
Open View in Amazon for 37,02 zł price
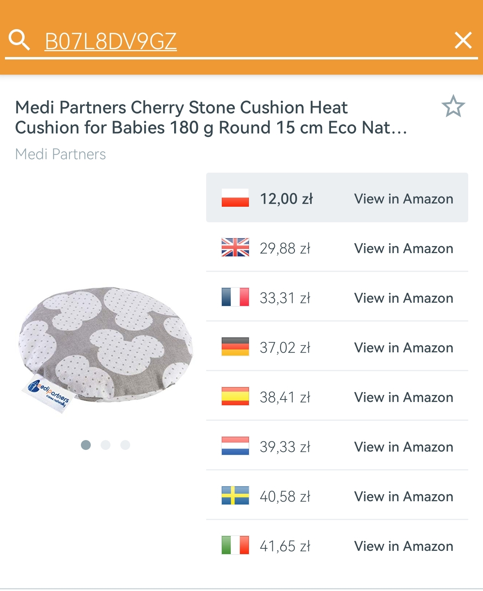403,348
